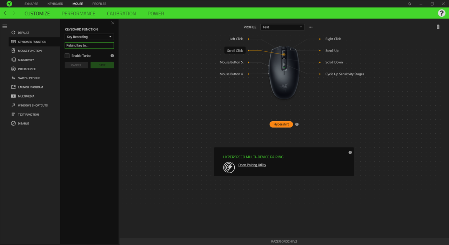
Task: Click the Windows Shortcuts arrow icon
Action: click(13, 105)
